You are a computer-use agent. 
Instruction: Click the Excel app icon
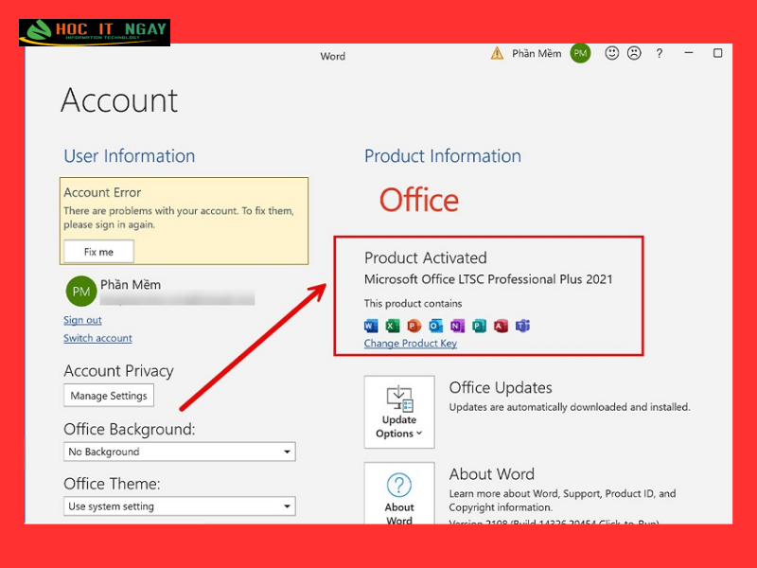(393, 326)
